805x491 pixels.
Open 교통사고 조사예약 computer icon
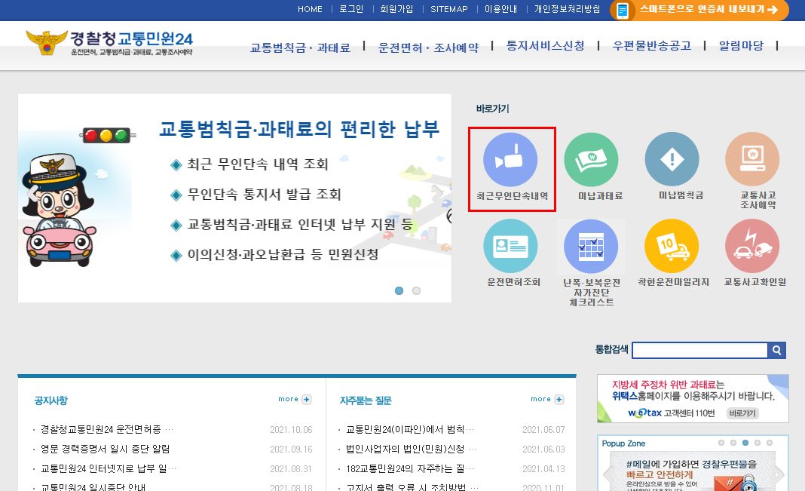point(752,159)
